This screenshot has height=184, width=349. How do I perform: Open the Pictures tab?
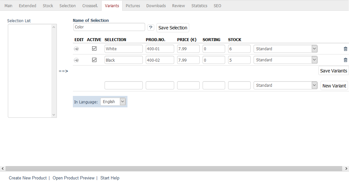click(x=133, y=6)
